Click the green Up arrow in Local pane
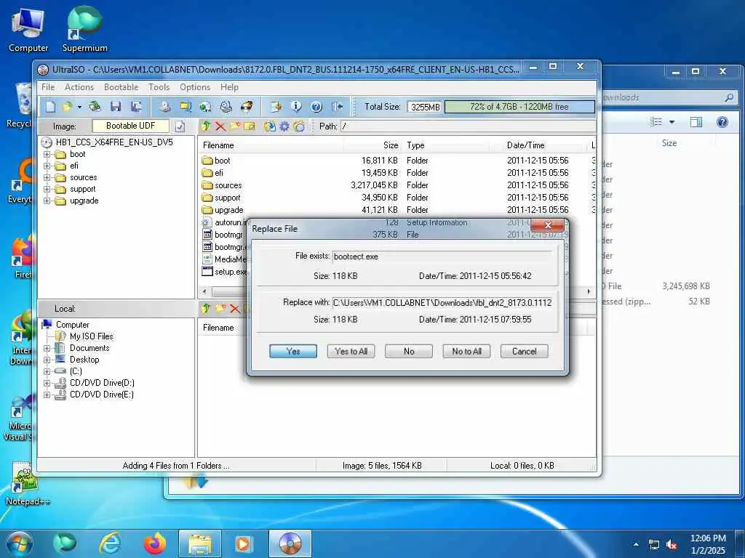Screen dimensions: 745x558 tap(206, 308)
